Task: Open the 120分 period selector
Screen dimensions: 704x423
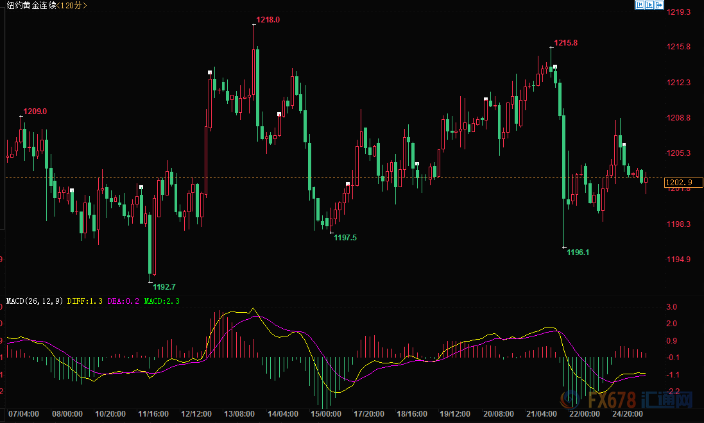Action: click(x=72, y=5)
